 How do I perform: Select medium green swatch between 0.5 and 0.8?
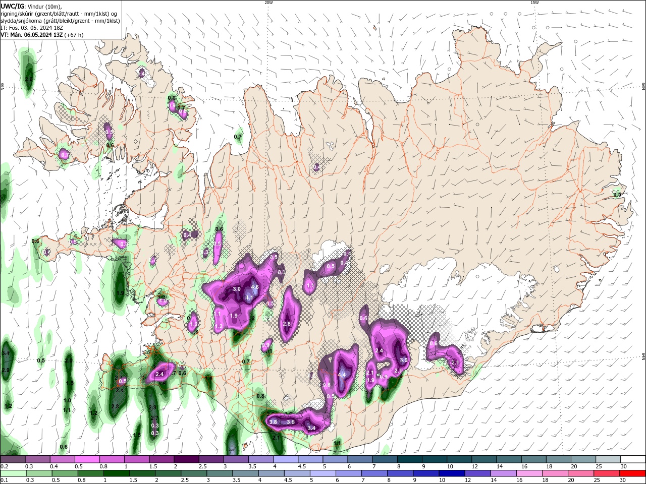pos(65,473)
